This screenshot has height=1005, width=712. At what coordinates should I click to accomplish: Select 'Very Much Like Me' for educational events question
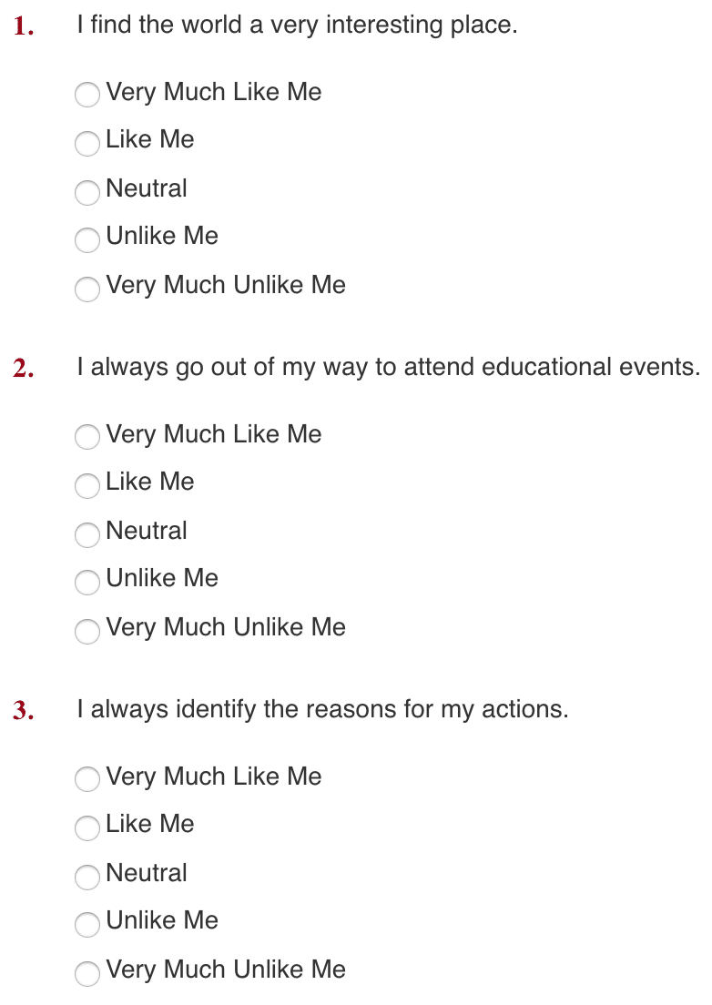87,436
